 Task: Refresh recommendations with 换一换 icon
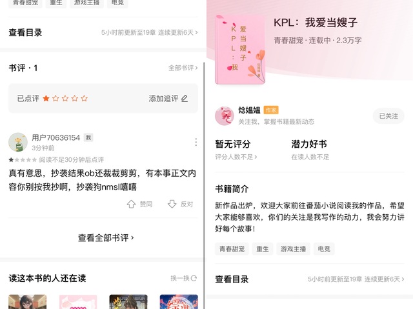194,278
